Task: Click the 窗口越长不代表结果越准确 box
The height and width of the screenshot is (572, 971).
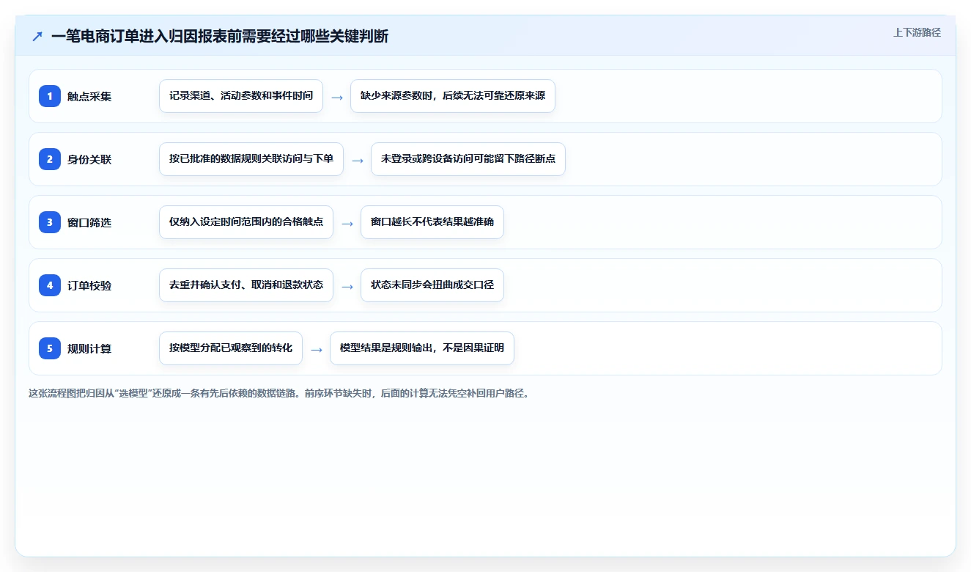Action: 432,222
